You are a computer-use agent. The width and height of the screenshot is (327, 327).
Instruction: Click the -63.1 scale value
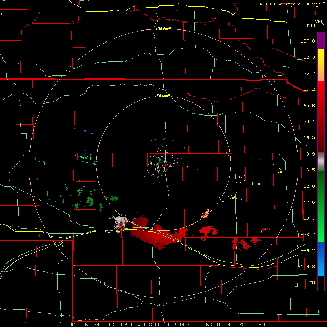308,218
